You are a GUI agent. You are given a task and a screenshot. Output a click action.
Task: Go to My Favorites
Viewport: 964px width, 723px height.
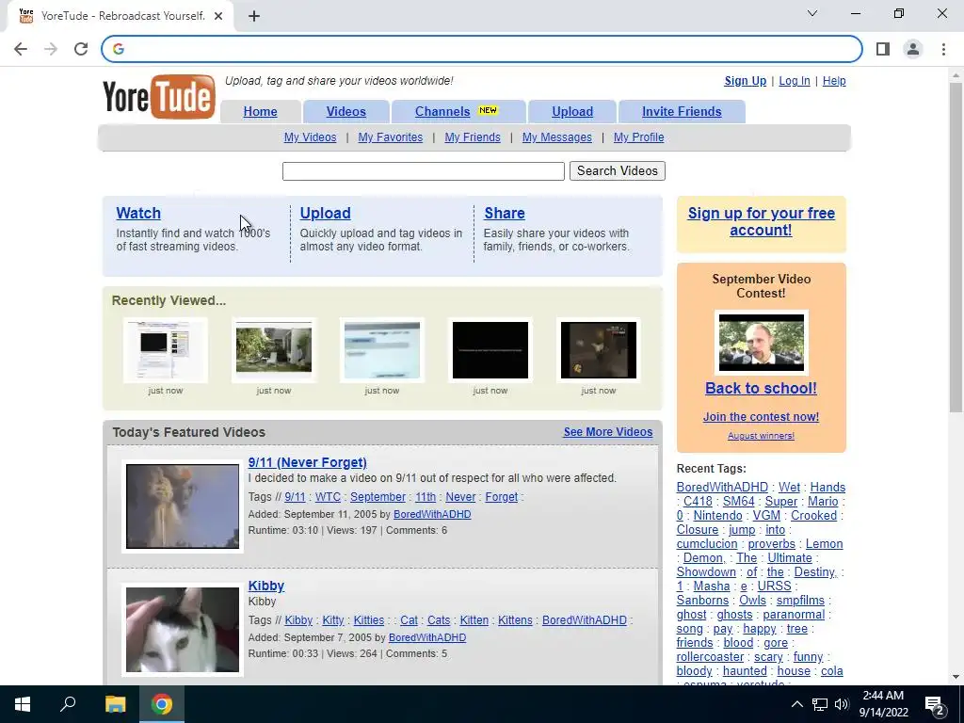click(x=391, y=137)
